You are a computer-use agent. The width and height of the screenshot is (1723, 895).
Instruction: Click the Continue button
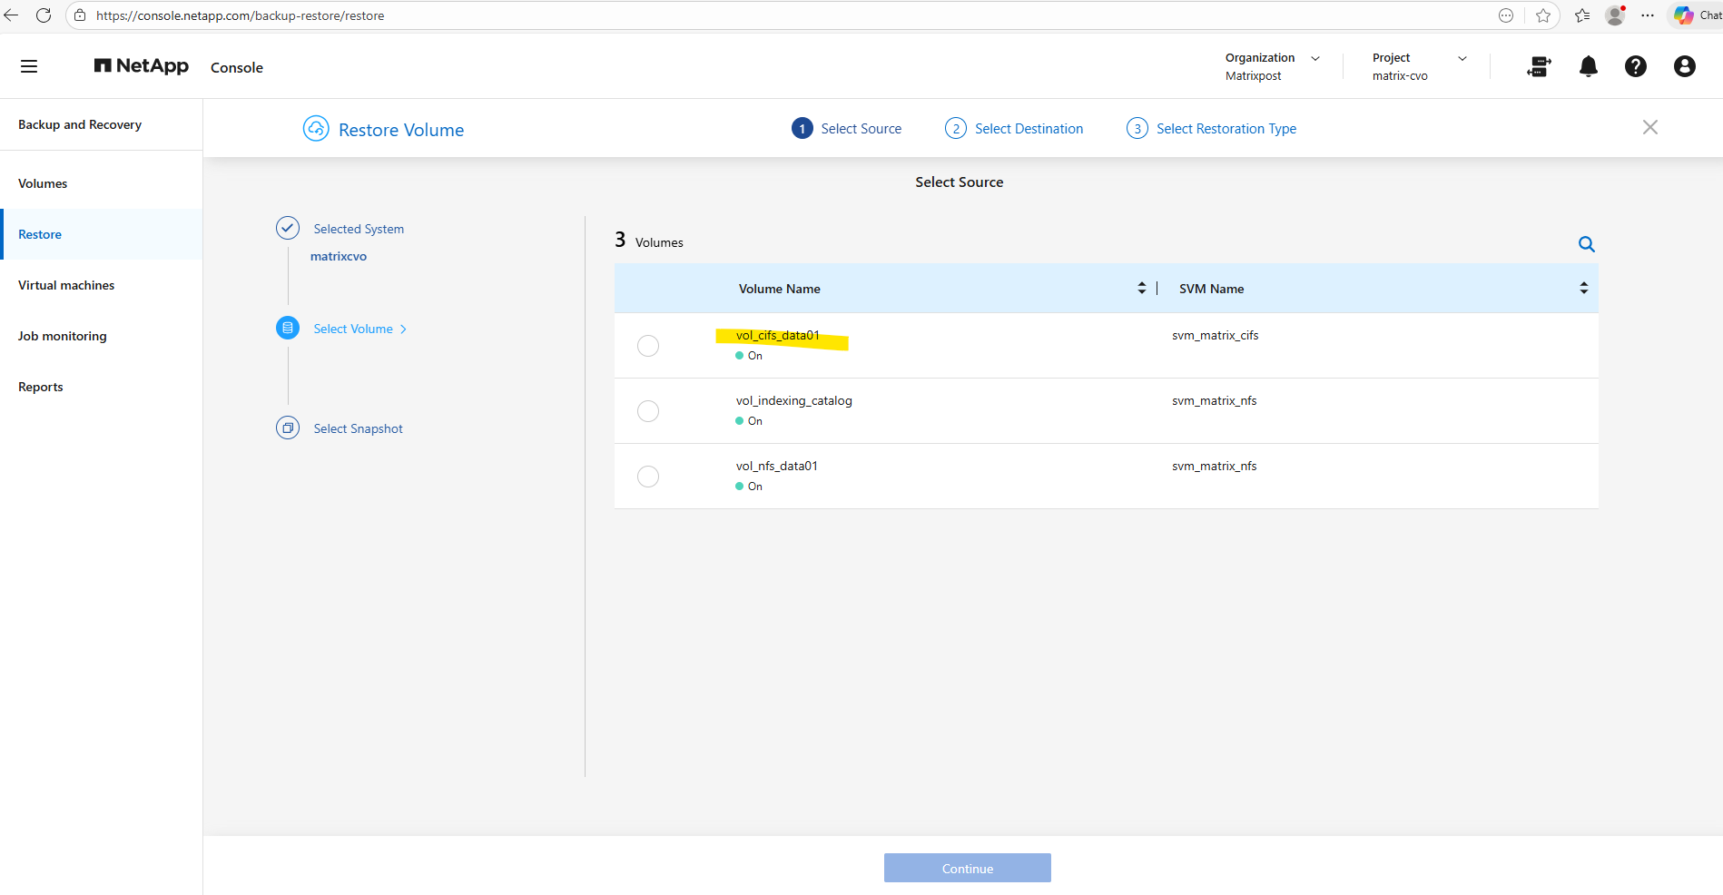(x=967, y=868)
